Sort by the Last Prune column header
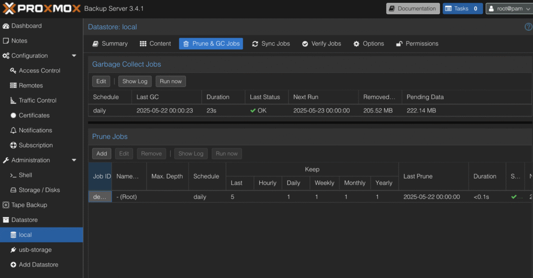Viewport: 533px width, 278px height. [434, 176]
